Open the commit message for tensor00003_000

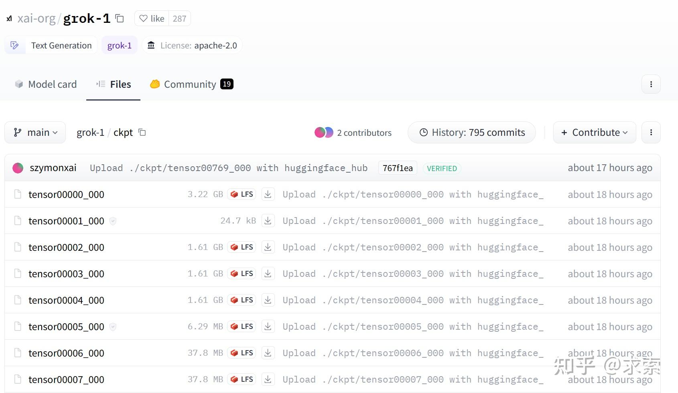413,274
